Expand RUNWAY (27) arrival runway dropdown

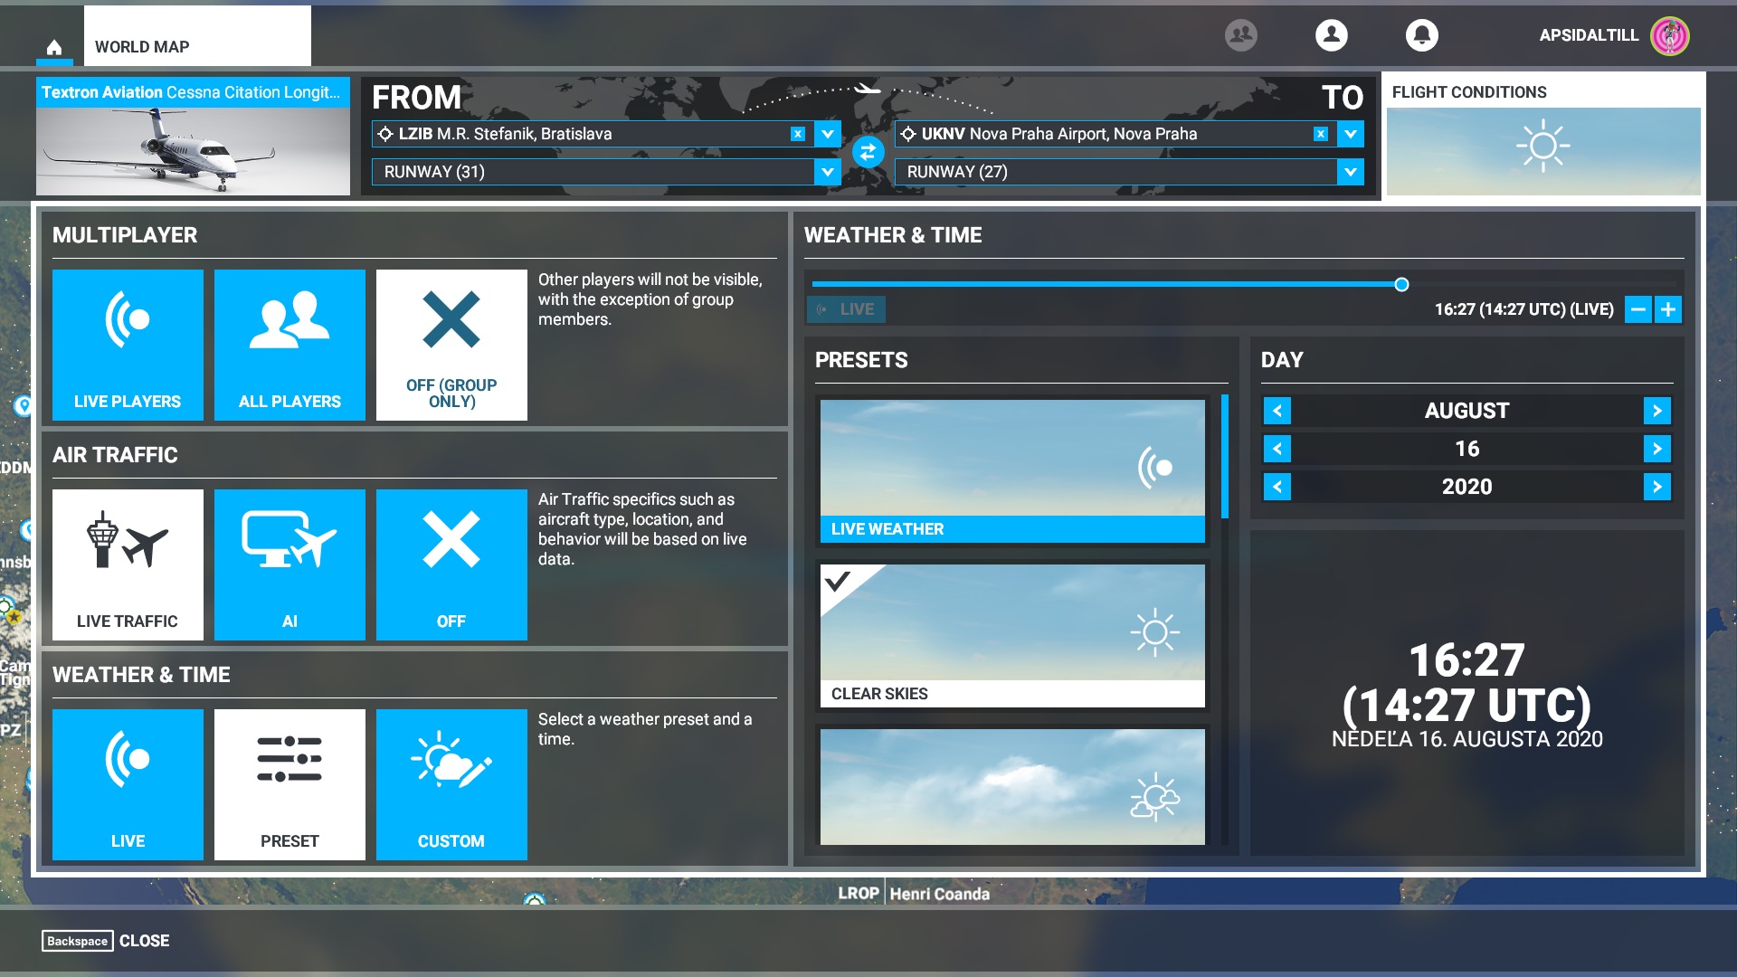point(1353,172)
